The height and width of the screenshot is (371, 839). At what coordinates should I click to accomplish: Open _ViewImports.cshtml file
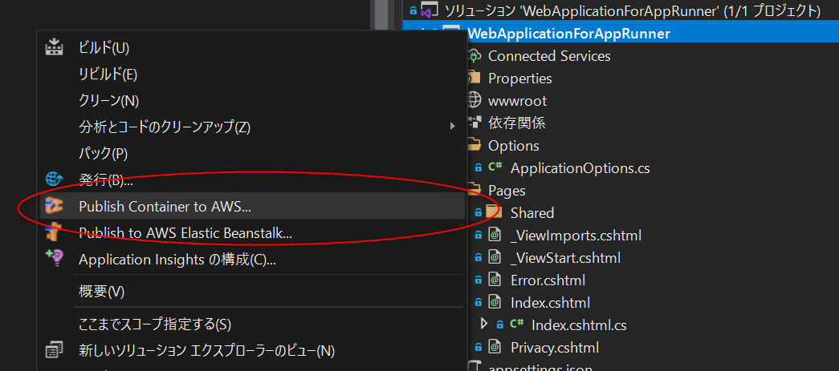point(576,236)
